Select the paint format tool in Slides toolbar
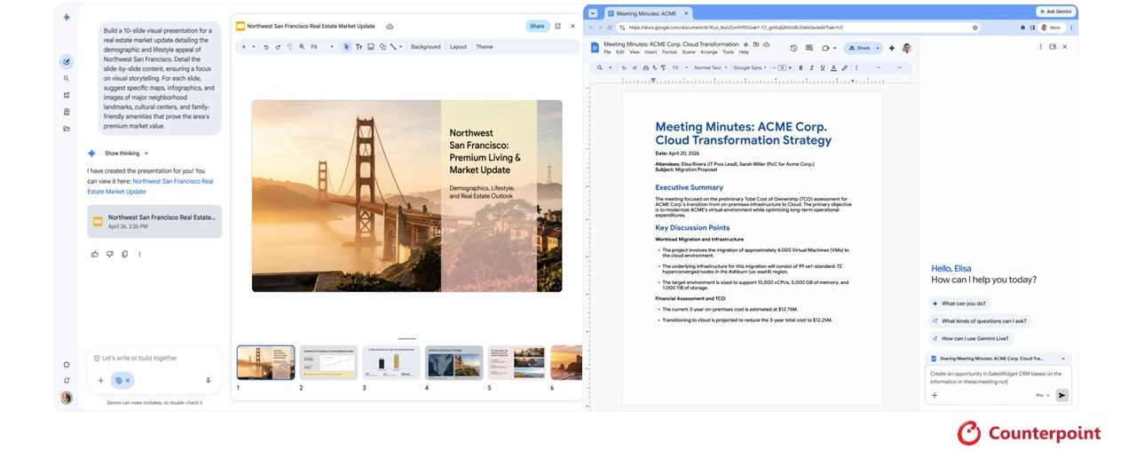The image size is (1136, 450). click(x=289, y=47)
